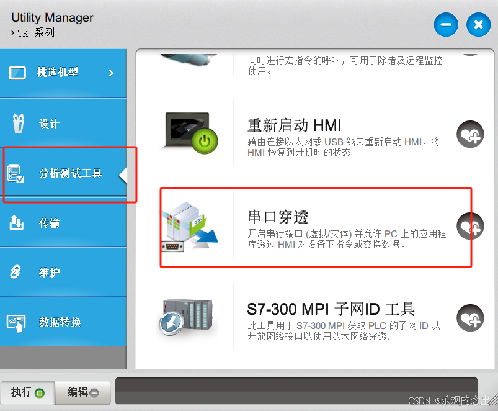The image size is (498, 411).
Task: Switch to the 编辑 tab
Action: [82, 392]
